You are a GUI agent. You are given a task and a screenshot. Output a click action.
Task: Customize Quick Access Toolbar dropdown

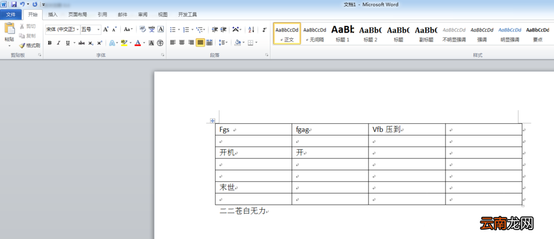coord(43,4)
